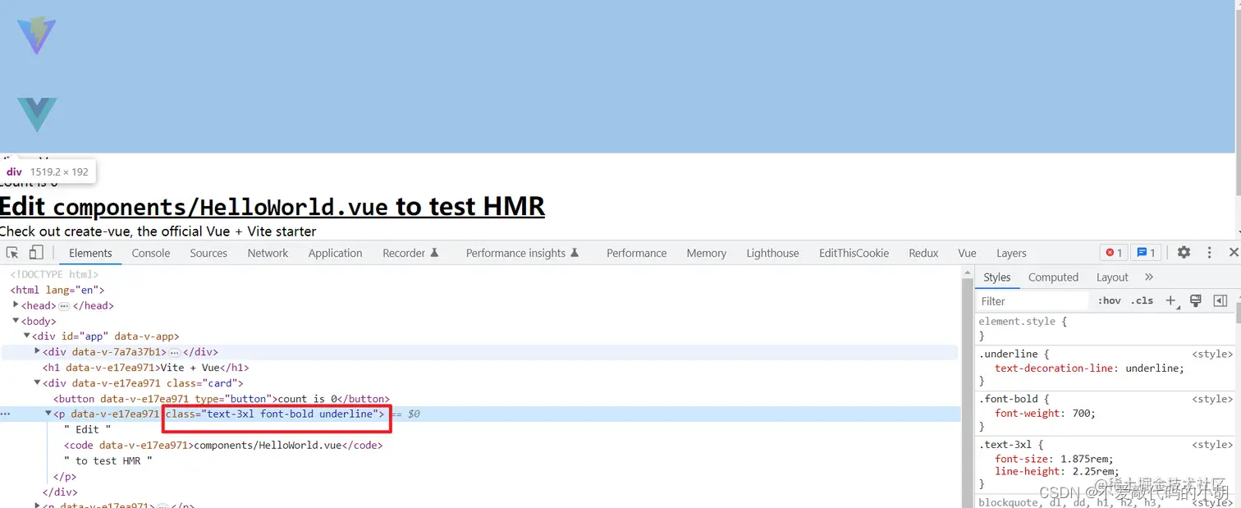Open the Performance tab
Screen dimensions: 1241x508
pos(636,253)
